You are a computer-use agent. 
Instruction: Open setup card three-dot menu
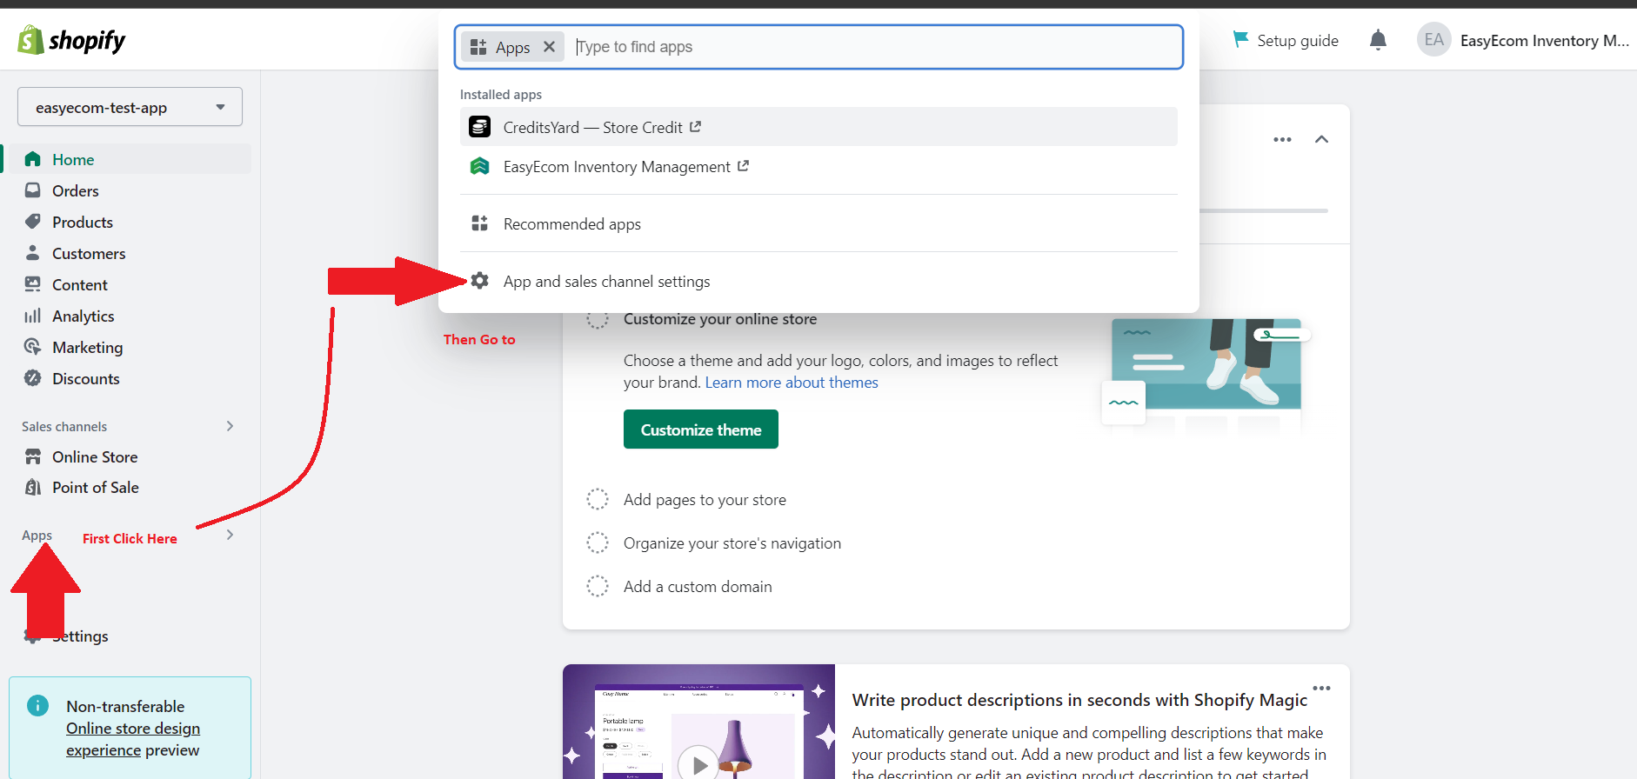tap(1282, 139)
